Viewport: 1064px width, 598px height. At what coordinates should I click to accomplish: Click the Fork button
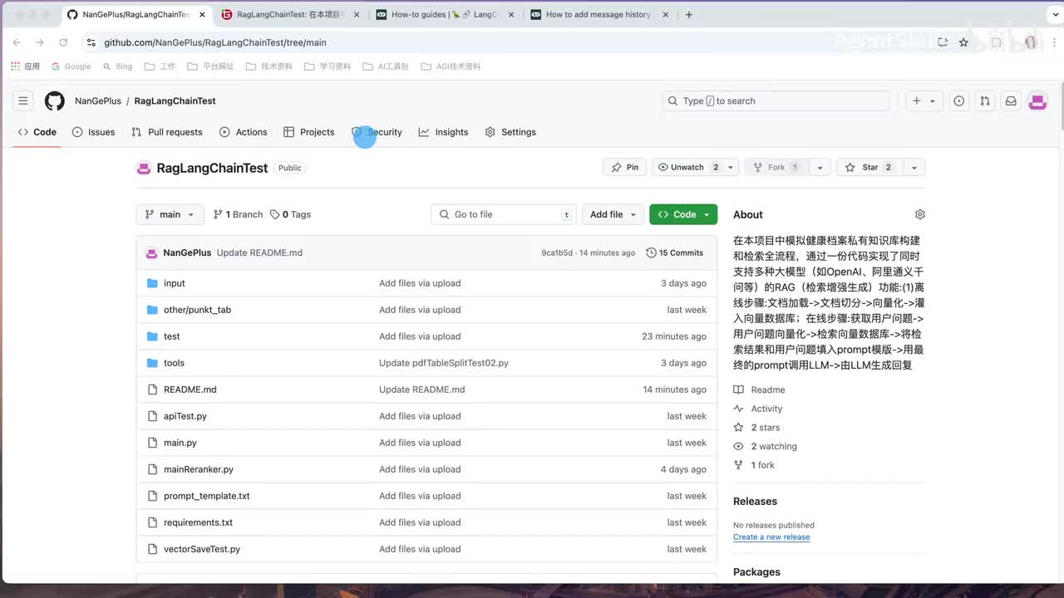click(x=776, y=168)
